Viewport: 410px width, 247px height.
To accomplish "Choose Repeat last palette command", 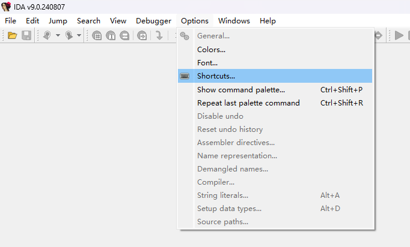I will (x=275, y=103).
